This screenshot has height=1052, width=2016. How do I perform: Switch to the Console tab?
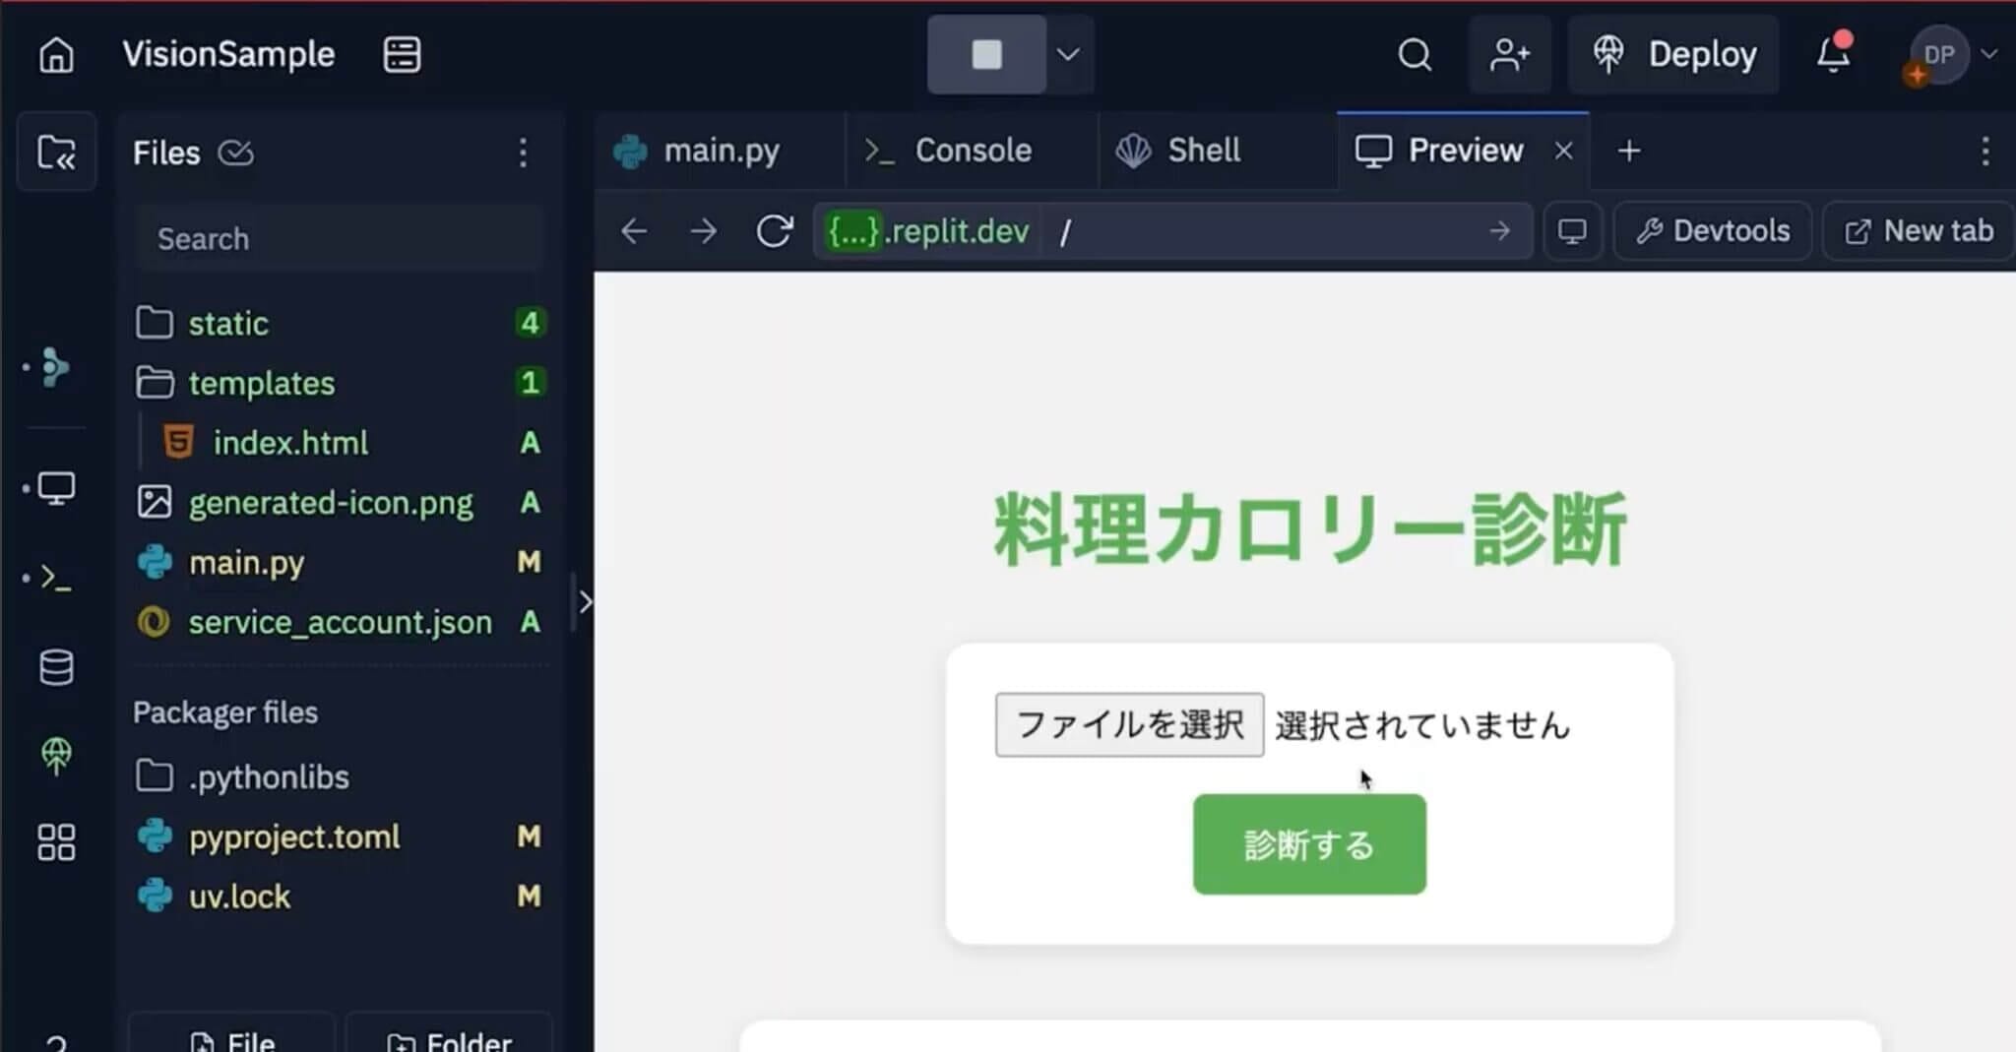tap(972, 151)
